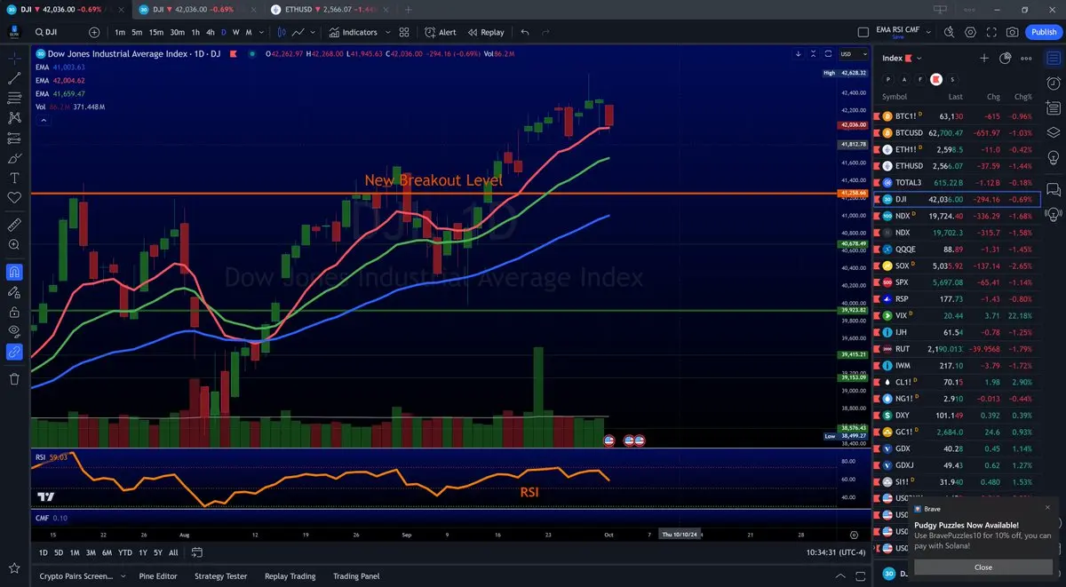Open the quick search icon
Viewport: 1066px width, 587px height.
[x=949, y=32]
